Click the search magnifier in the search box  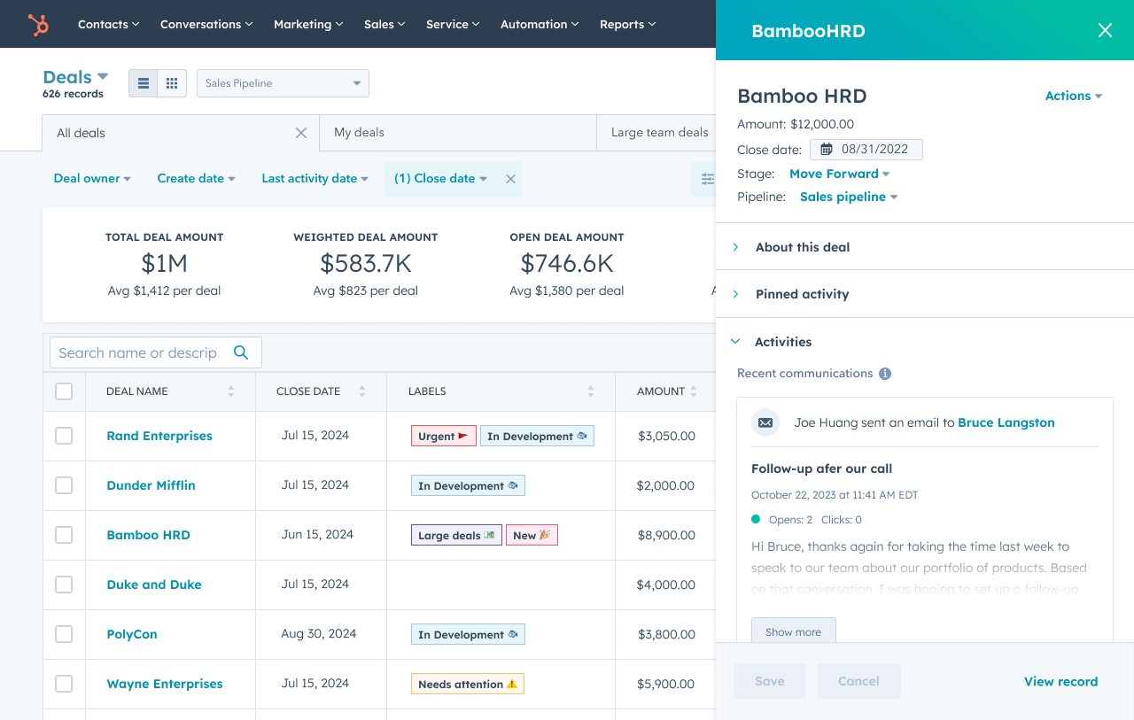tap(241, 352)
